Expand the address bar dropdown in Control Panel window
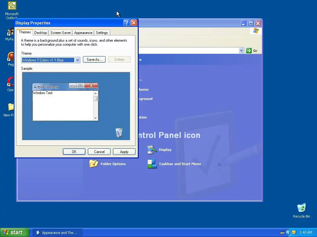Image resolution: width=317 pixels, height=237 pixels. pyautogui.click(x=241, y=51)
